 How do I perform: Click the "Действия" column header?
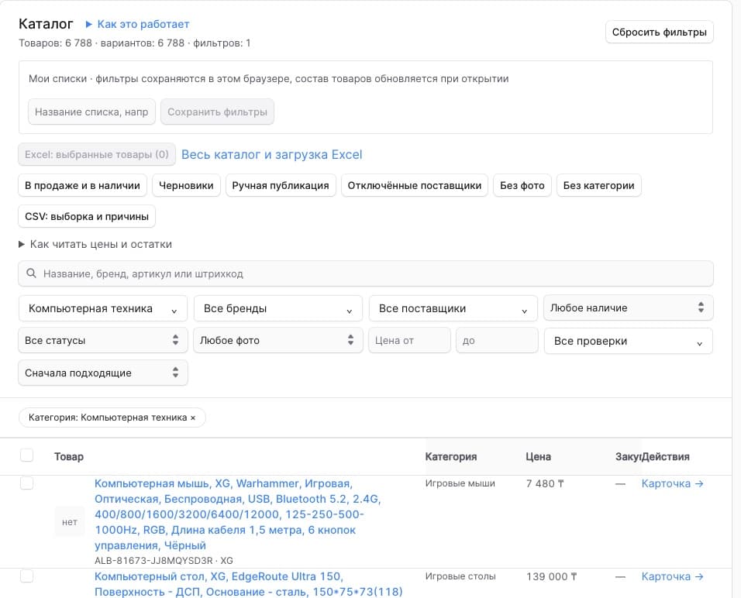click(x=665, y=457)
